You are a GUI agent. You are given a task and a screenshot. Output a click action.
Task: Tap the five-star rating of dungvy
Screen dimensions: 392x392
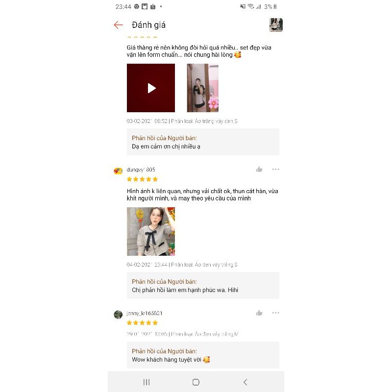[142, 179]
